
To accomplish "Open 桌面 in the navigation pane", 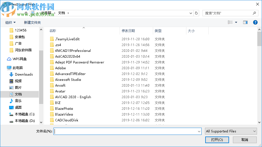I will (x=16, y=107).
